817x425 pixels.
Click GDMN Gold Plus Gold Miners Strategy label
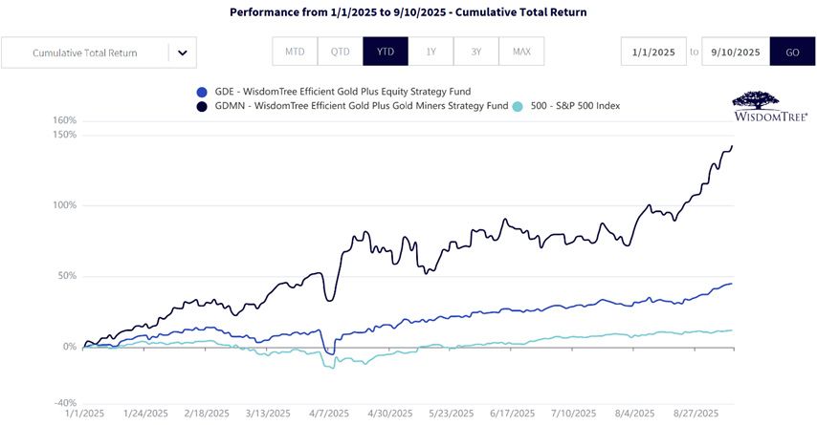click(361, 106)
